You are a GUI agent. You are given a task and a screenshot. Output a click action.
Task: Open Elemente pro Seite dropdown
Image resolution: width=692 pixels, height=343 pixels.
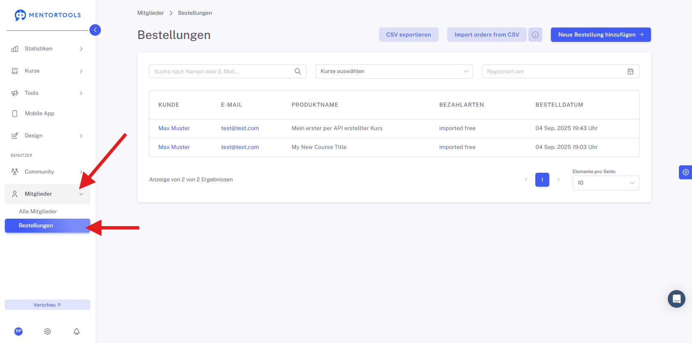(606, 183)
